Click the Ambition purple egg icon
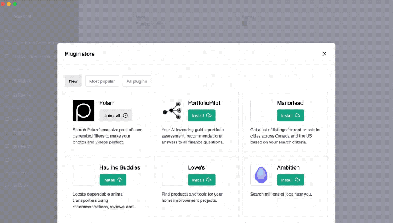The image size is (393, 223). [261, 175]
